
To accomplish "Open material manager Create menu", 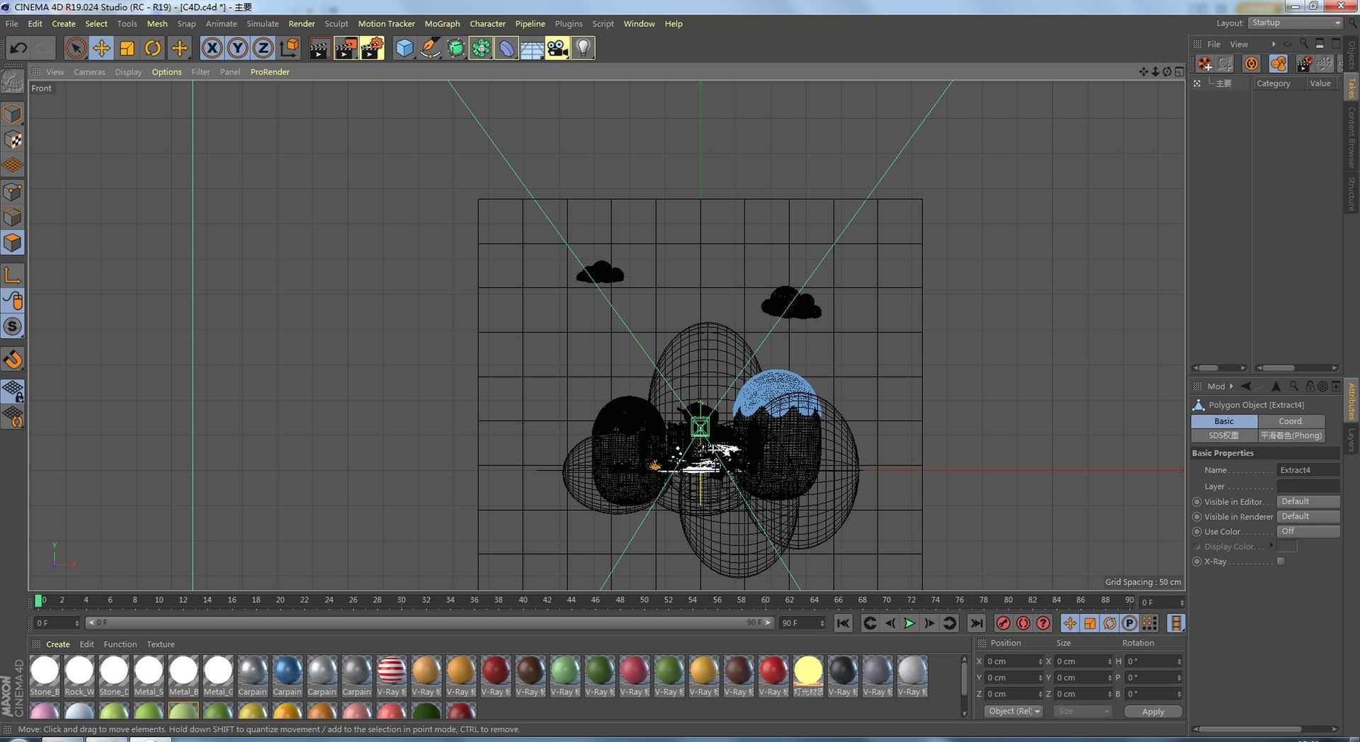I will [x=58, y=644].
